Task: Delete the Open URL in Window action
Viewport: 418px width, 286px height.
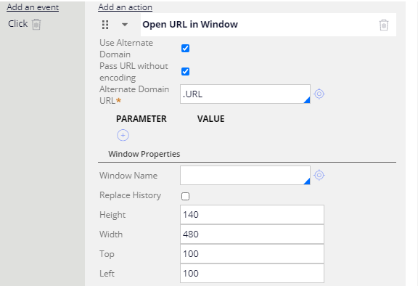Action: [384, 25]
